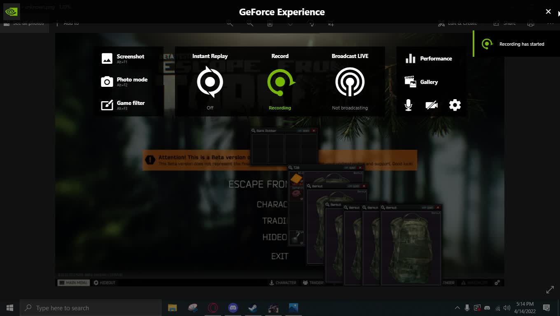Expand the system tray hidden icons
The height and width of the screenshot is (316, 560).
click(x=457, y=308)
